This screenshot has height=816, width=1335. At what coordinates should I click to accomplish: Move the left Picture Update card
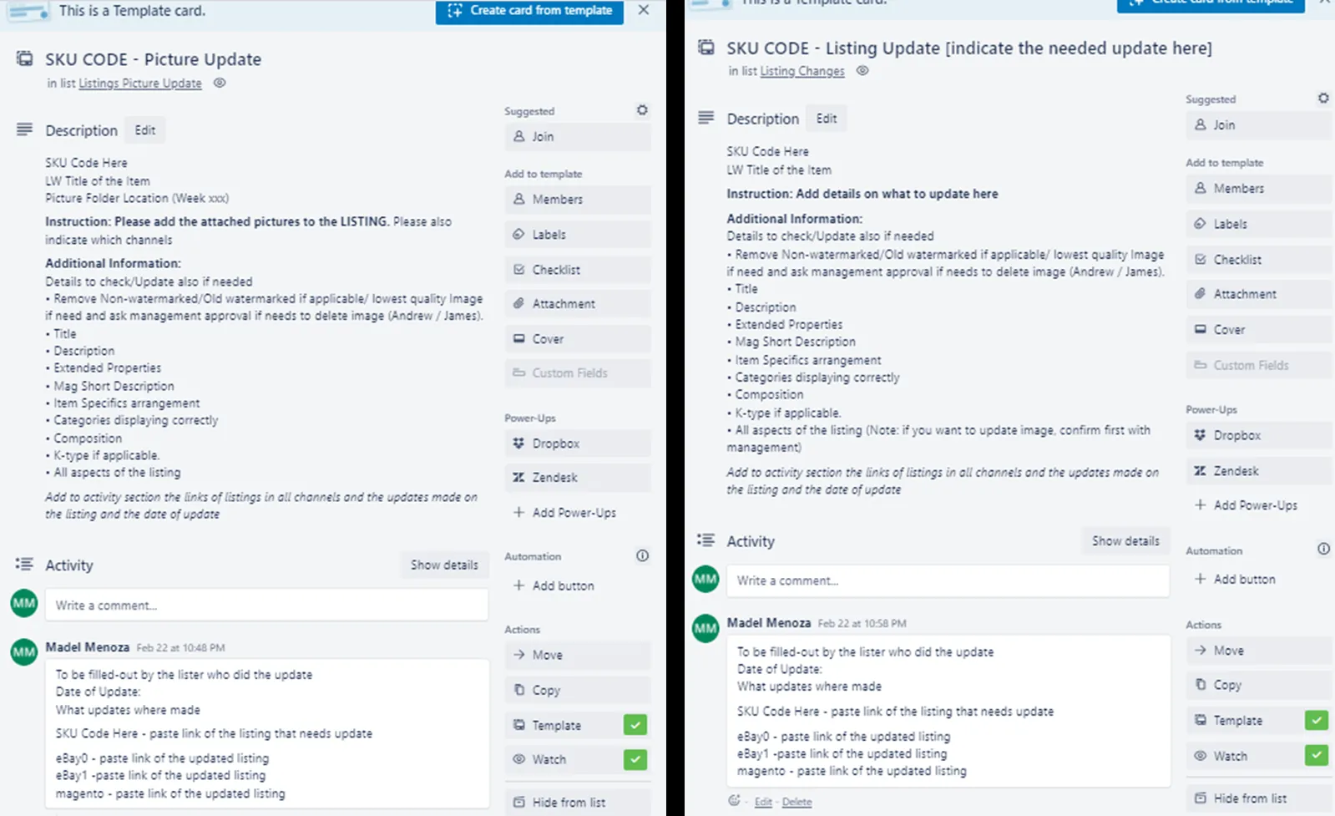(x=578, y=656)
